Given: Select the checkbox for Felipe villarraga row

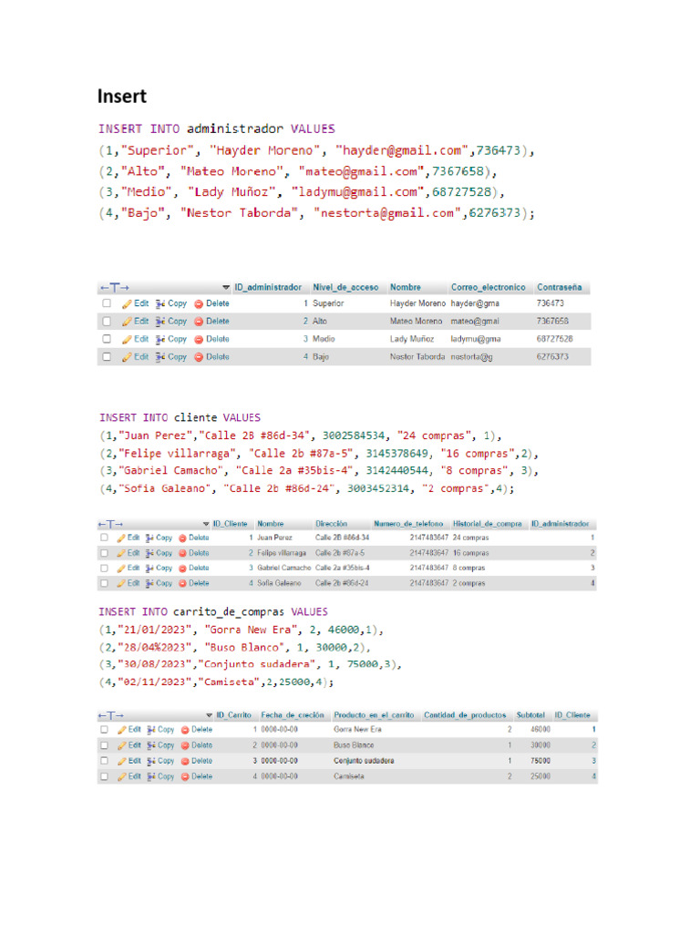Looking at the screenshot, I should click(x=105, y=553).
